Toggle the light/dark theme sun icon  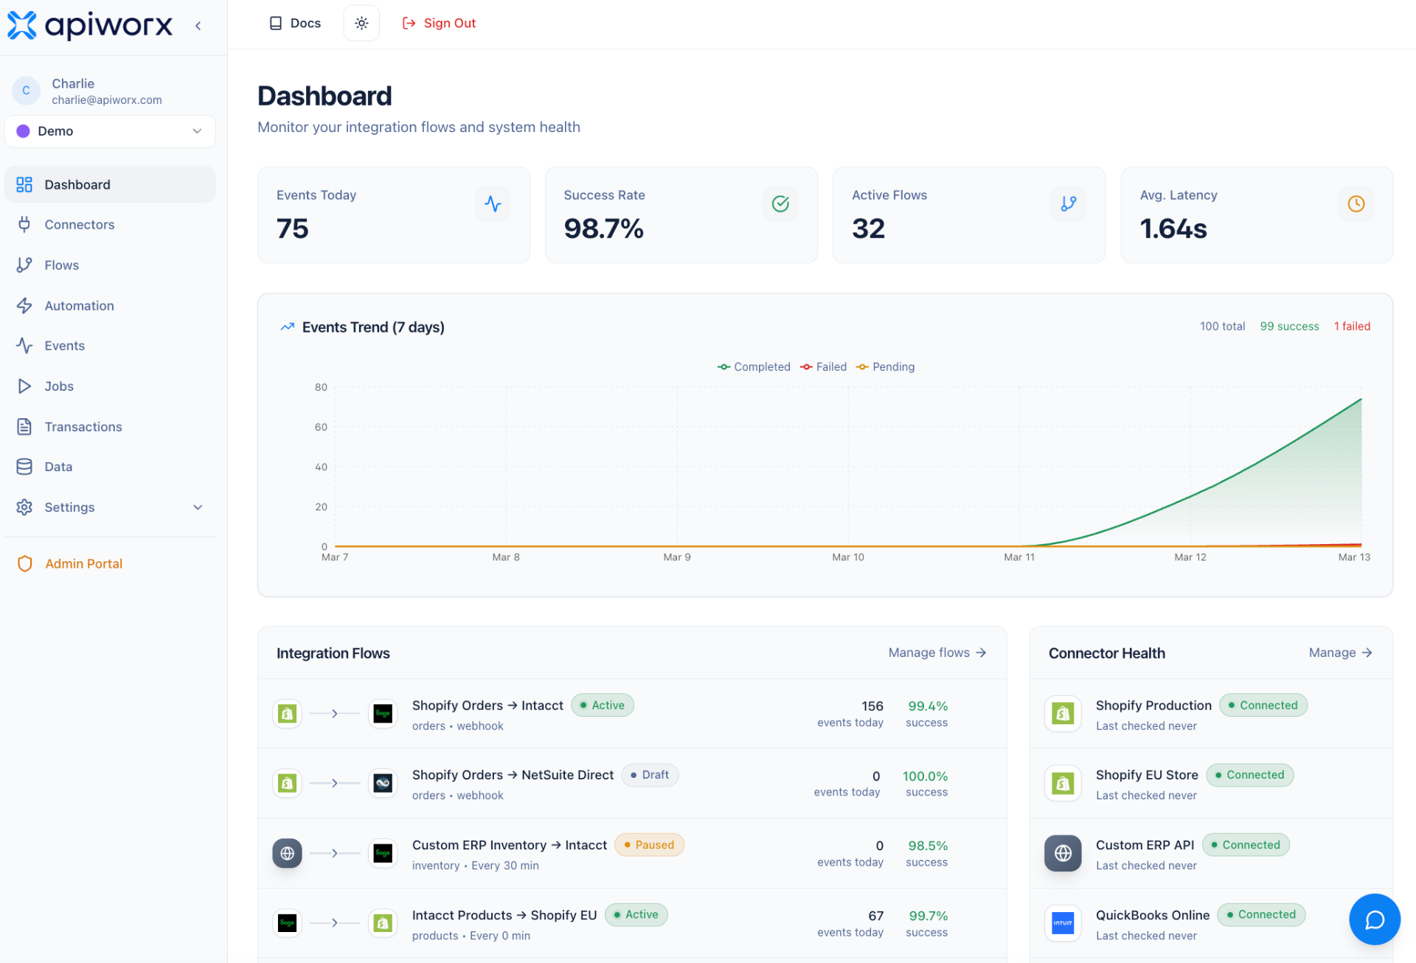(x=361, y=23)
